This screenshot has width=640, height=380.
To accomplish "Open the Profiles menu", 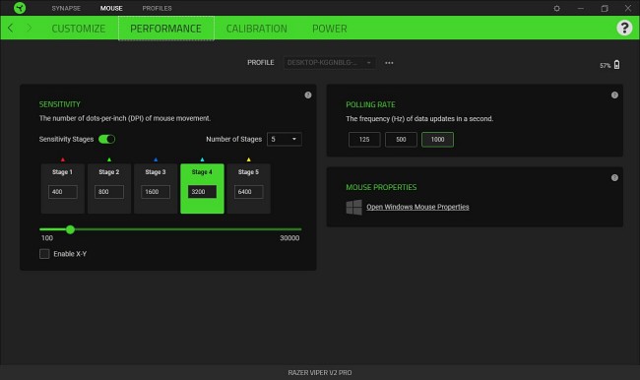I will tap(158, 8).
